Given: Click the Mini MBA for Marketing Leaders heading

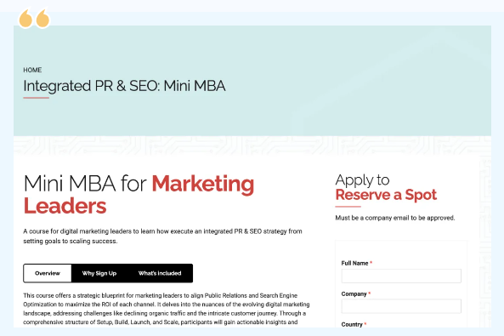Looking at the screenshot, I should point(139,195).
